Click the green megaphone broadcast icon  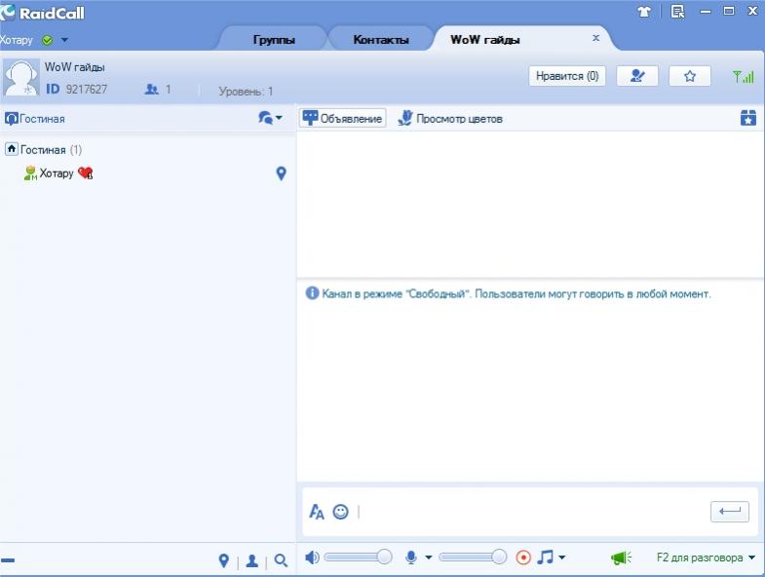(x=621, y=558)
